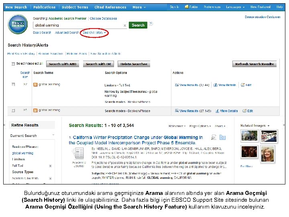Open the Cited References menu item
289x217 pixels.
point(110,7)
